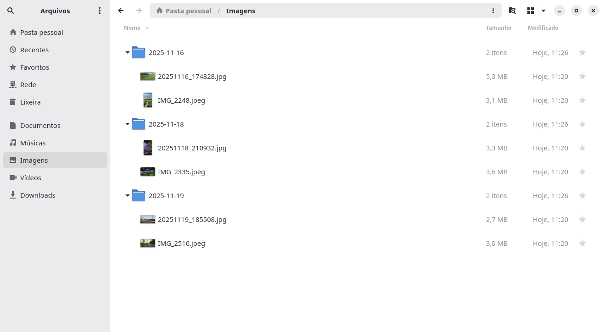Select the IMG_2248.jpeg thumbnail

[148, 100]
